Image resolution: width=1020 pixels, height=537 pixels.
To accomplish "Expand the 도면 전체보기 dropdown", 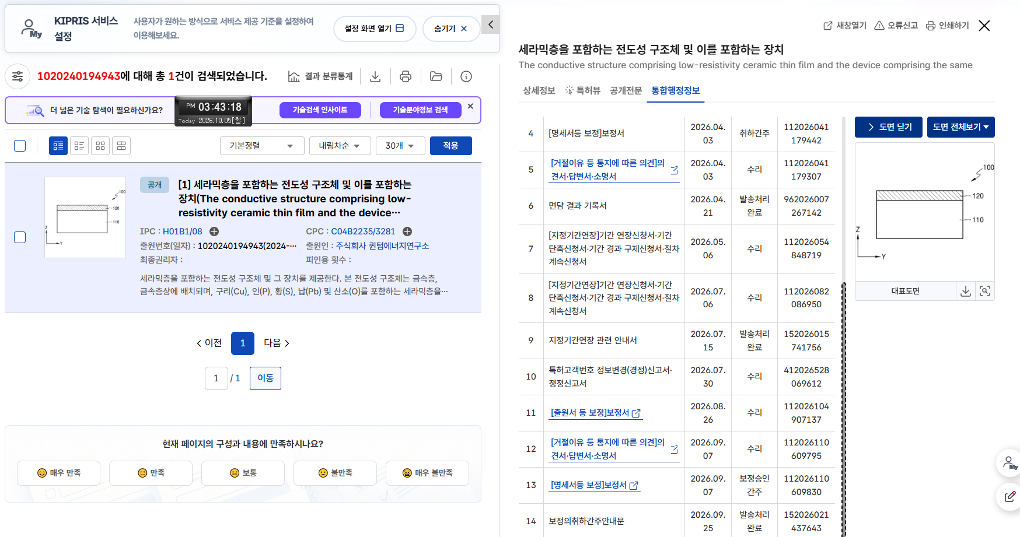I will click(960, 127).
